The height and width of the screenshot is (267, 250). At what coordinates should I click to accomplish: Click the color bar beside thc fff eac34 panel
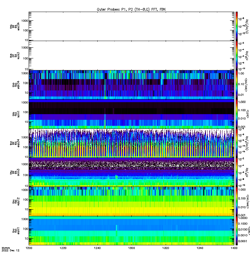[x=237, y=143]
